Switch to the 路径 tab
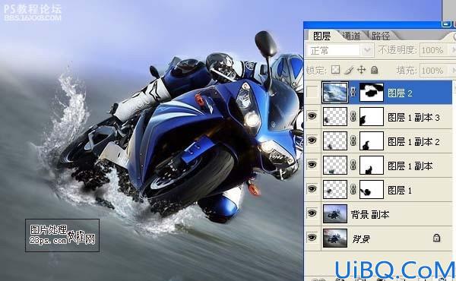This screenshot has height=281, width=456. (381, 36)
